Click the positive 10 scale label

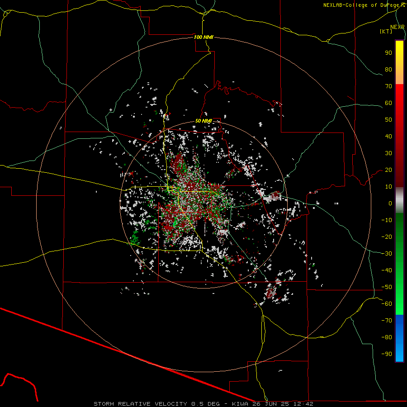click(x=388, y=187)
